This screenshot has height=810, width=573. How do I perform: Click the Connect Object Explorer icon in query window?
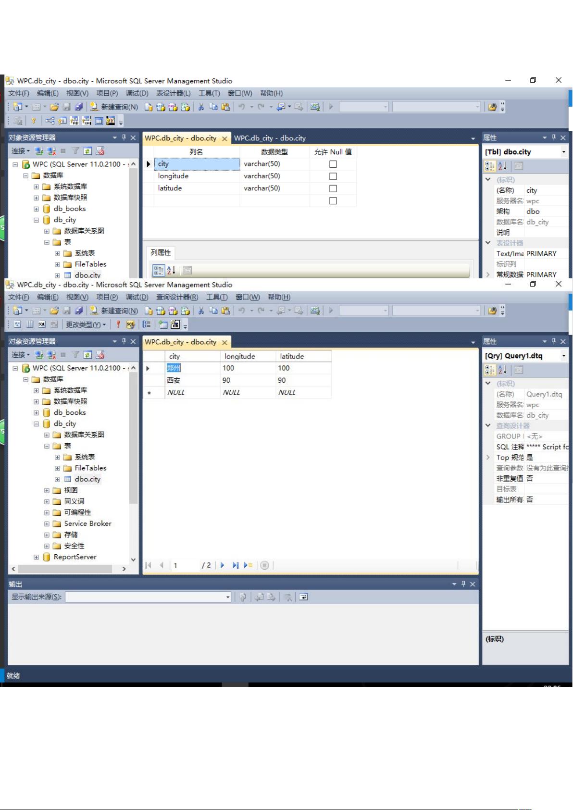39,355
